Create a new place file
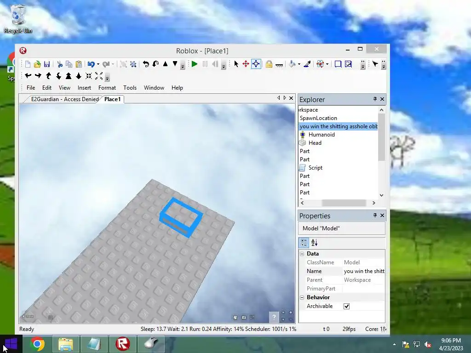This screenshot has height=353, width=471. tap(28, 64)
